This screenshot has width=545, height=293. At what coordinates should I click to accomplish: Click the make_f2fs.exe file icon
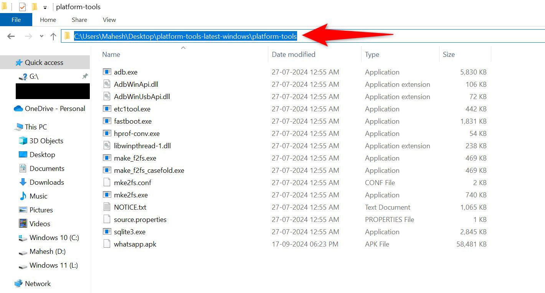[x=107, y=158]
